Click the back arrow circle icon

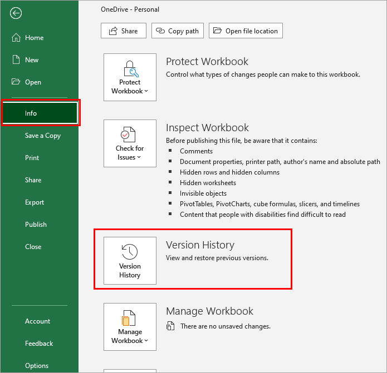click(16, 13)
